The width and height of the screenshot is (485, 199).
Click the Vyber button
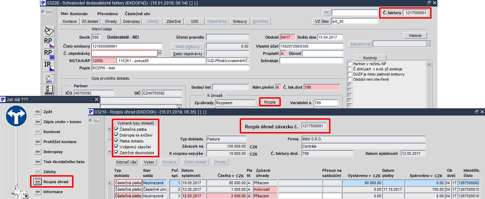(149, 162)
